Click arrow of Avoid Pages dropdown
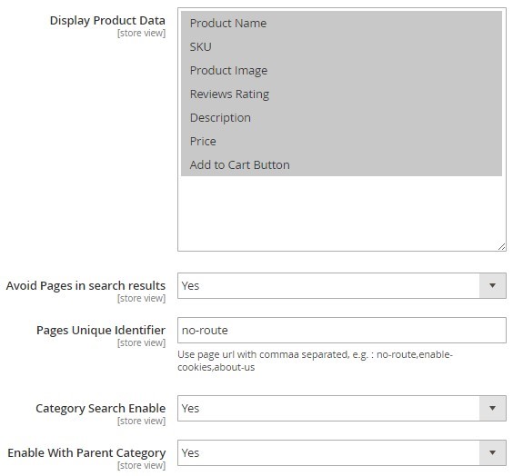 point(492,285)
